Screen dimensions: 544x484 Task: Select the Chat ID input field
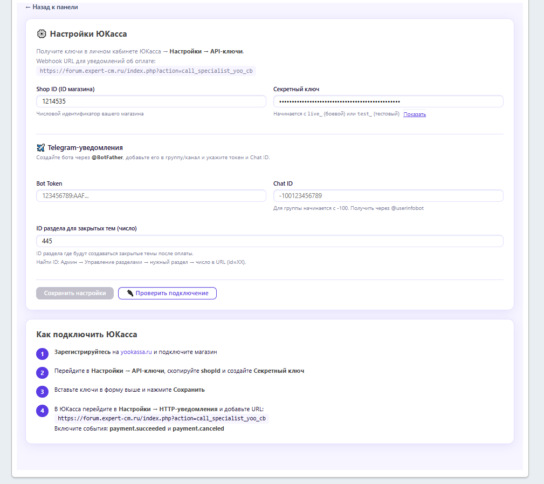388,196
